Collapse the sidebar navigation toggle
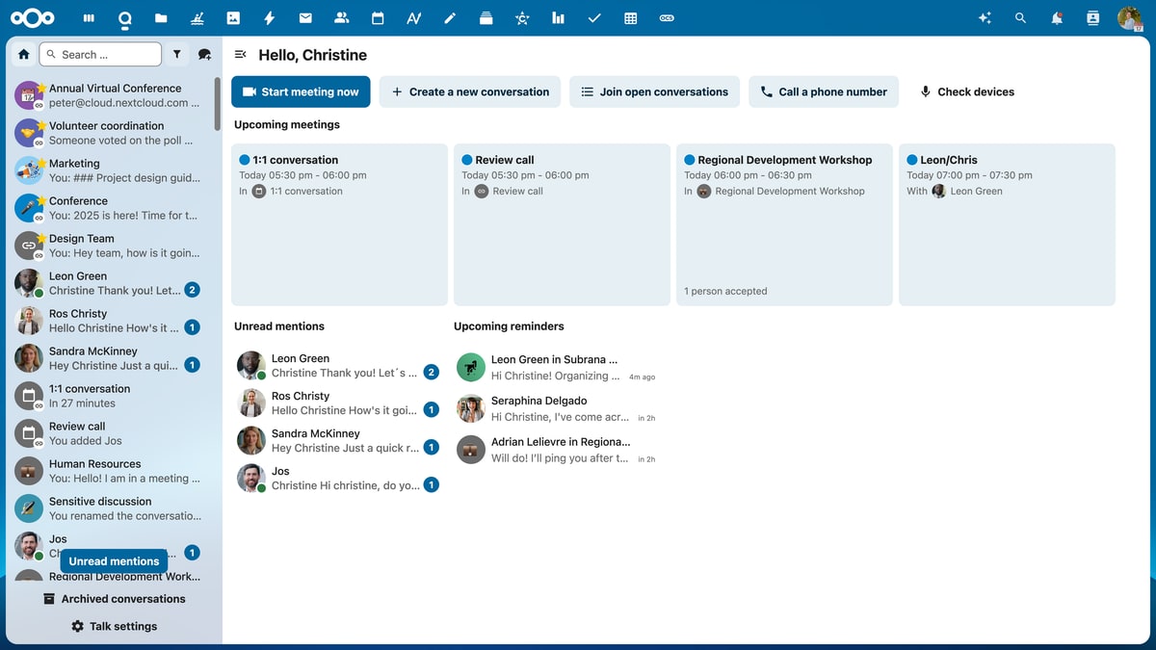This screenshot has width=1156, height=650. tap(241, 55)
